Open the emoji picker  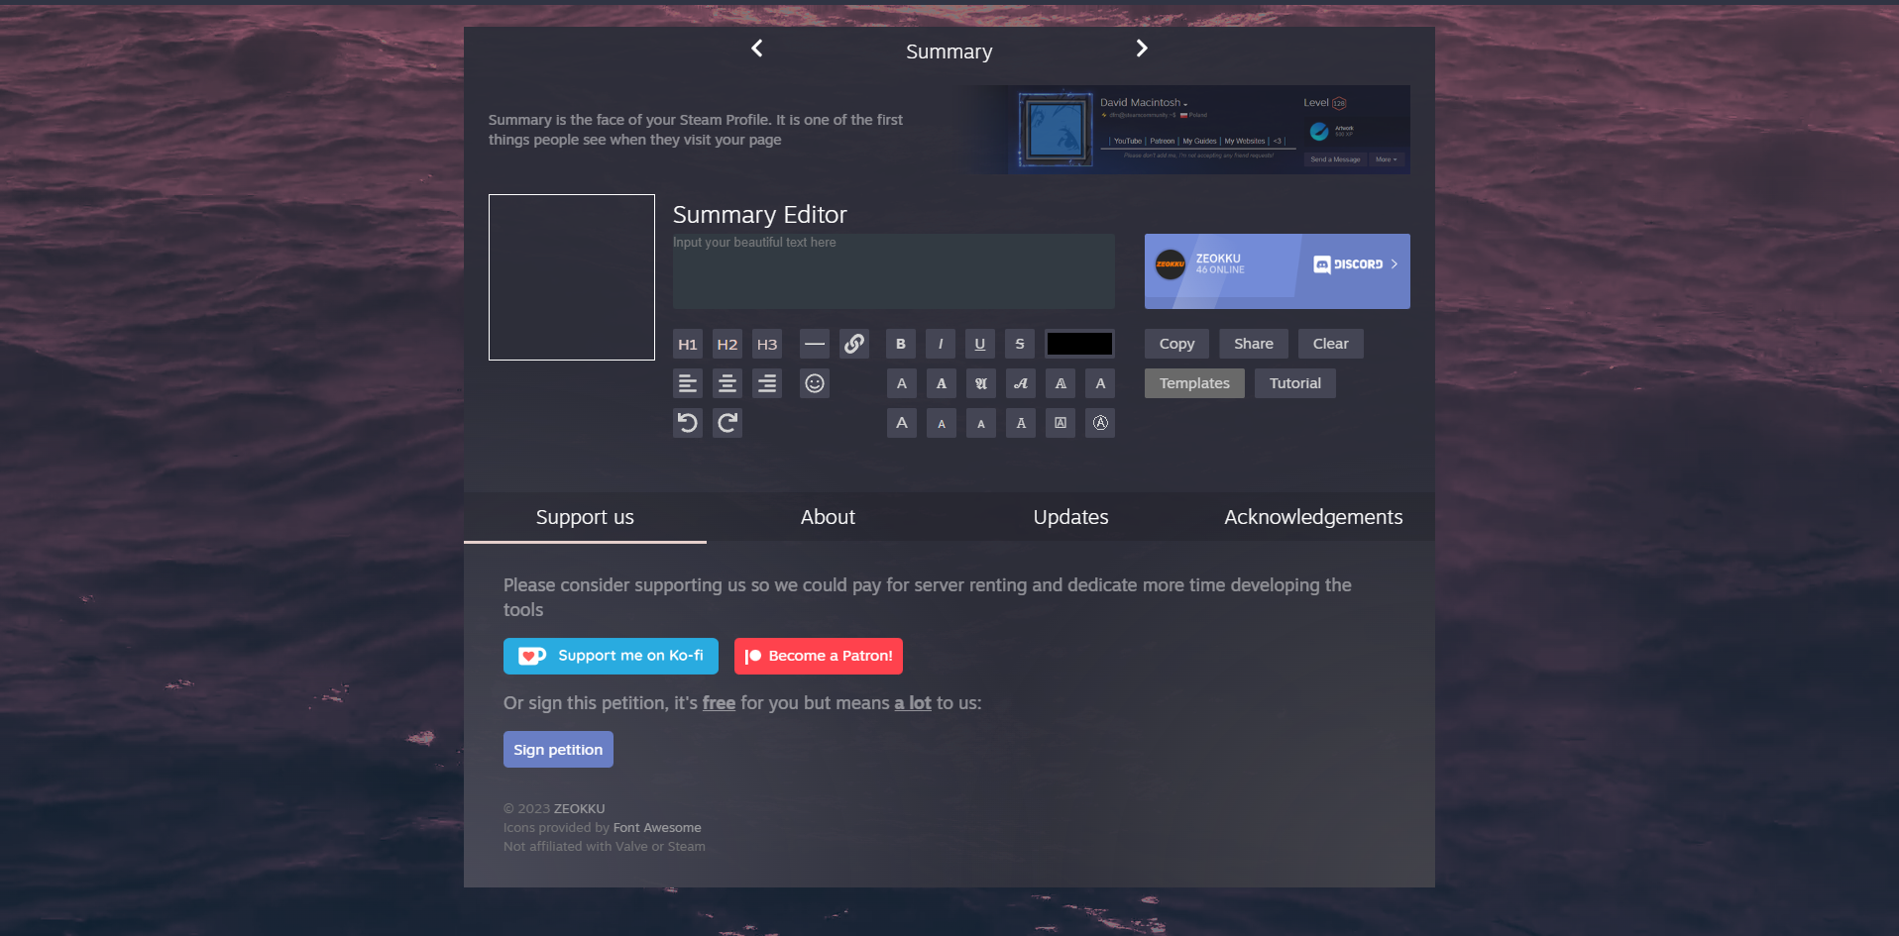coord(815,383)
